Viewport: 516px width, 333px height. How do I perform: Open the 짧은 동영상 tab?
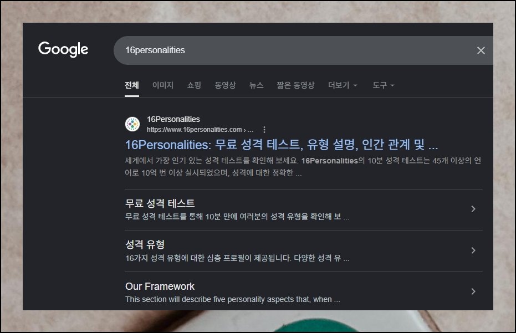tap(295, 85)
